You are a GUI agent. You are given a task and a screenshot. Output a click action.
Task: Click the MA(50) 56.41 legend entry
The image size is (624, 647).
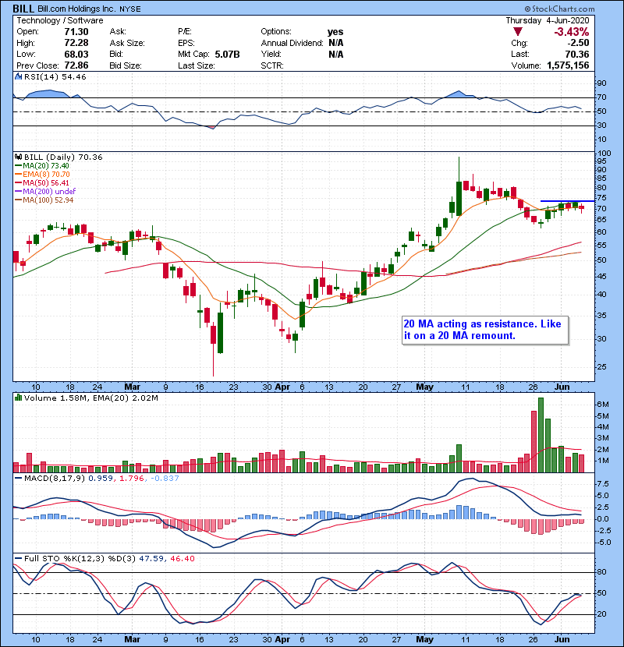pos(42,182)
